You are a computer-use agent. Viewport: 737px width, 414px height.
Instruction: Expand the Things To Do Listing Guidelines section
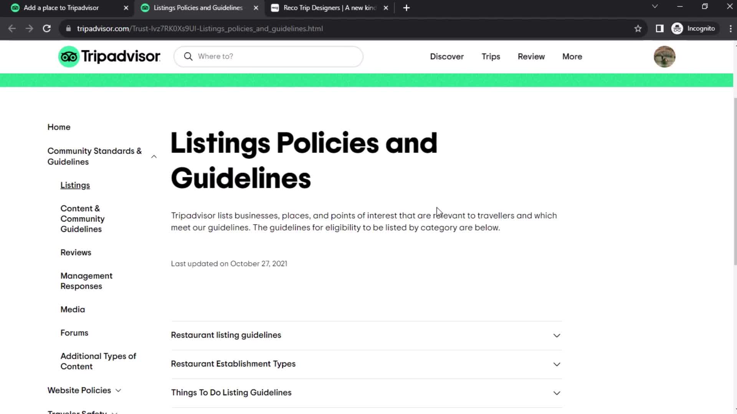pyautogui.click(x=556, y=393)
